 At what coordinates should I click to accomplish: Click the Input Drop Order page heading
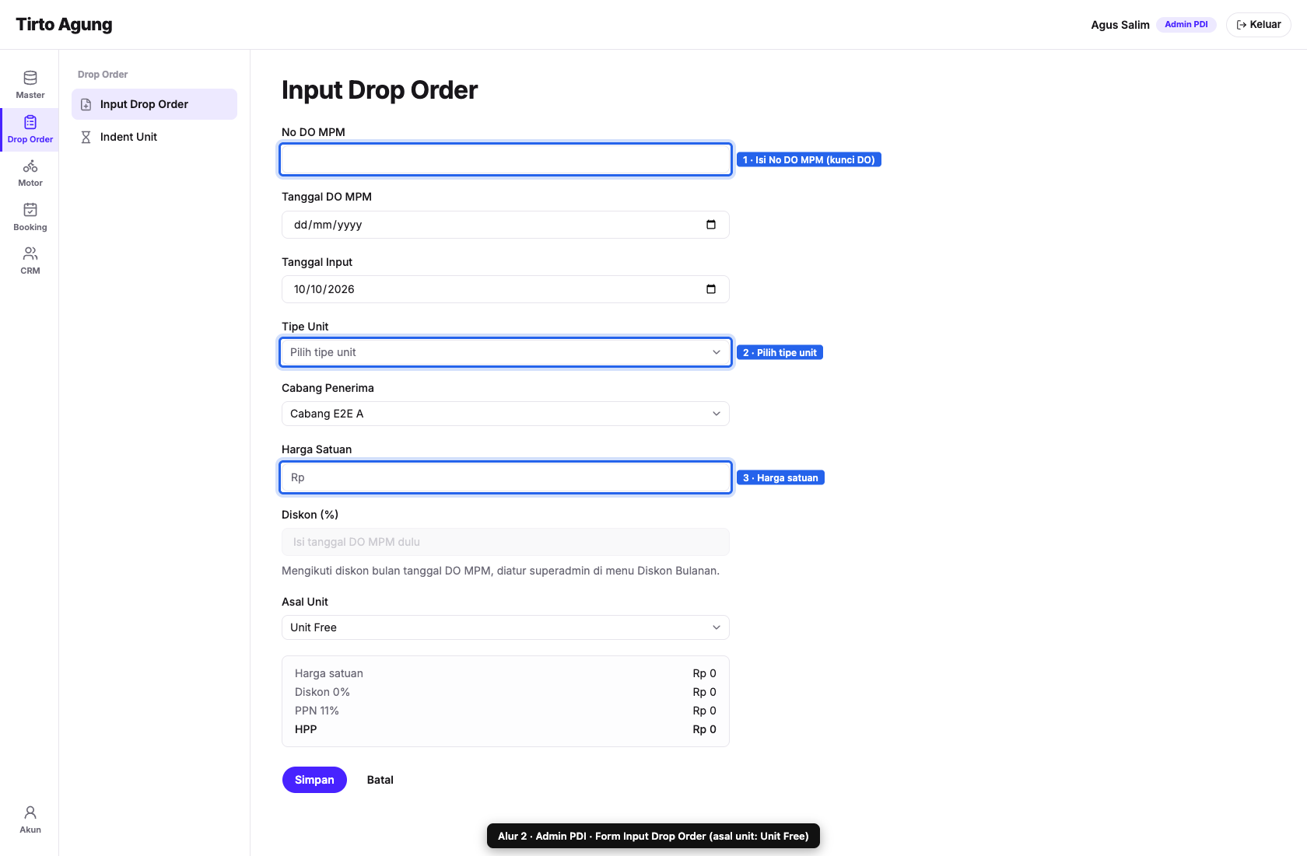point(380,90)
